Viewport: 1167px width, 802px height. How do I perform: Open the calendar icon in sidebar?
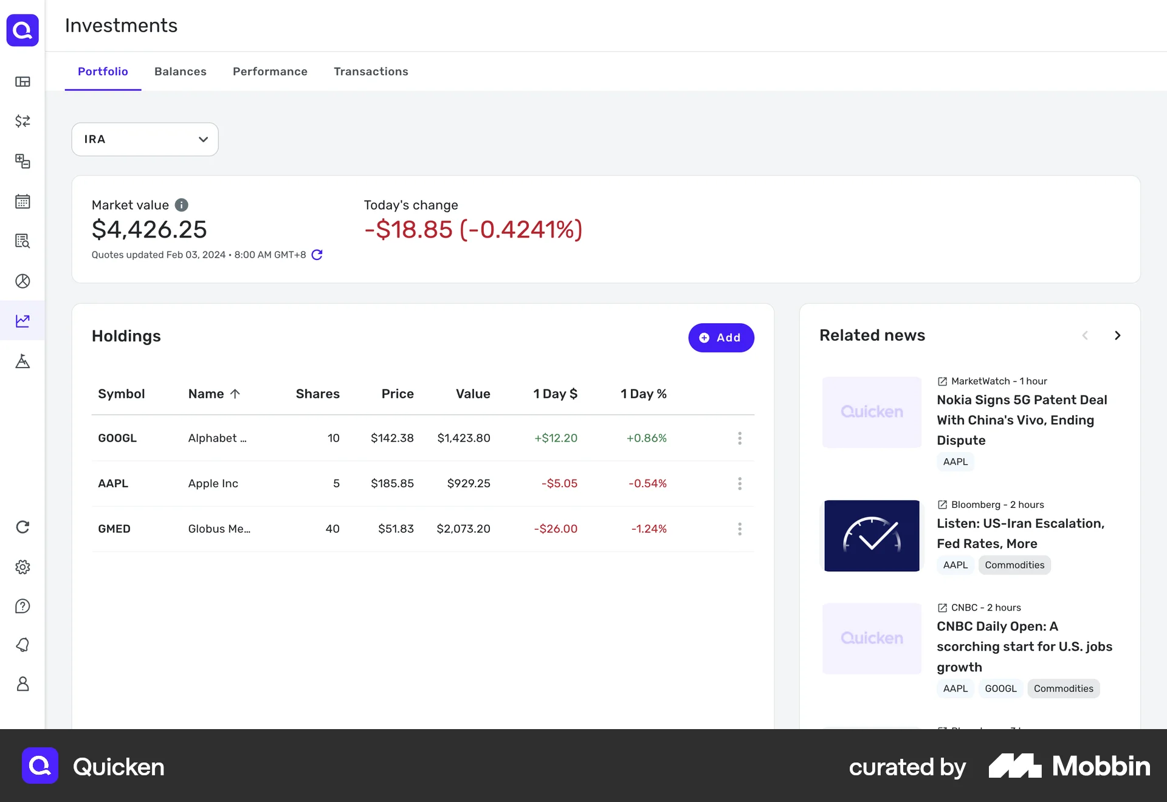pyautogui.click(x=22, y=201)
